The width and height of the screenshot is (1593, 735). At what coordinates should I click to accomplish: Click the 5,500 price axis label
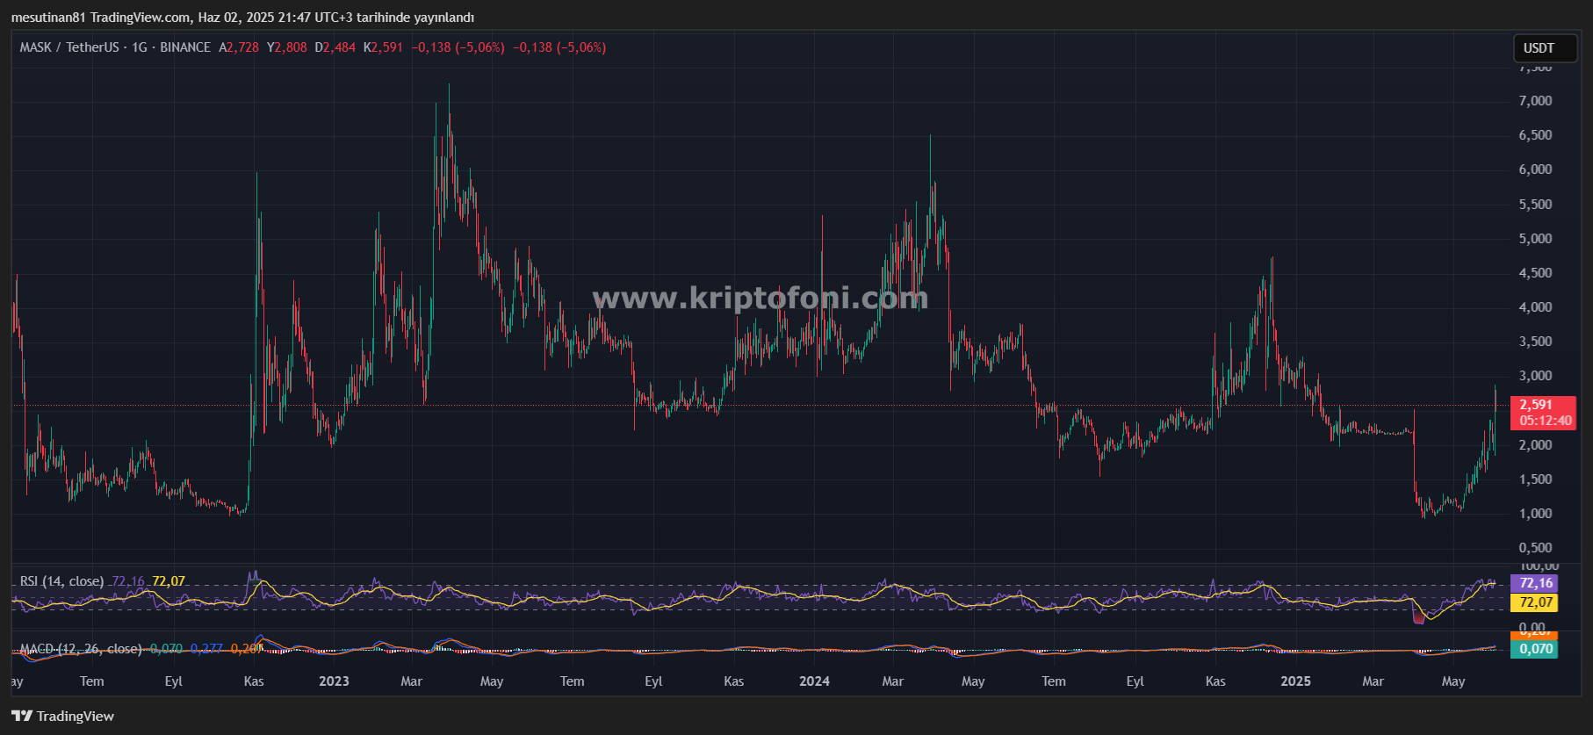click(1535, 205)
